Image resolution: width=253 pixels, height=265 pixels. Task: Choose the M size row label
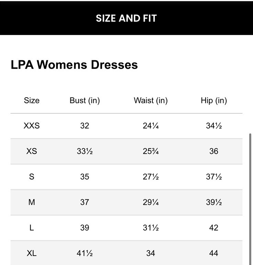coord(32,202)
